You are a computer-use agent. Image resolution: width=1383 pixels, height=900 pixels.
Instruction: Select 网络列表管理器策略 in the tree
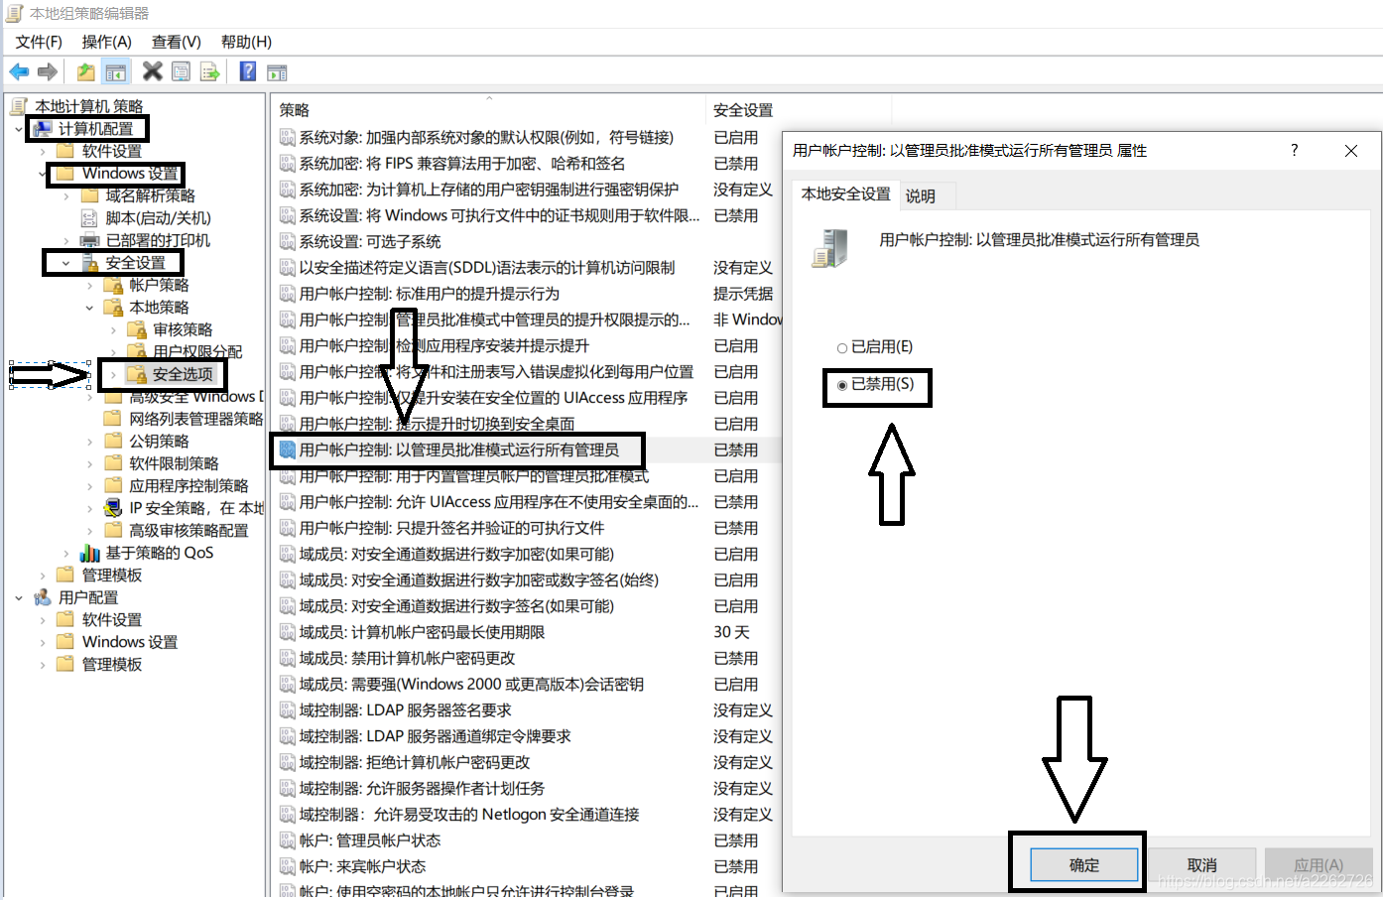point(196,419)
